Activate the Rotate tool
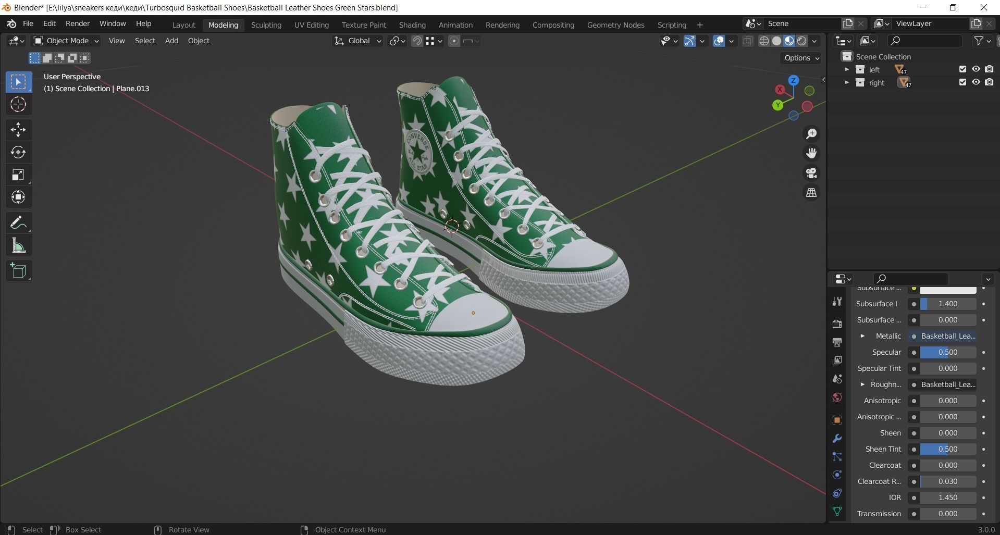This screenshot has width=1000, height=535. 18,152
